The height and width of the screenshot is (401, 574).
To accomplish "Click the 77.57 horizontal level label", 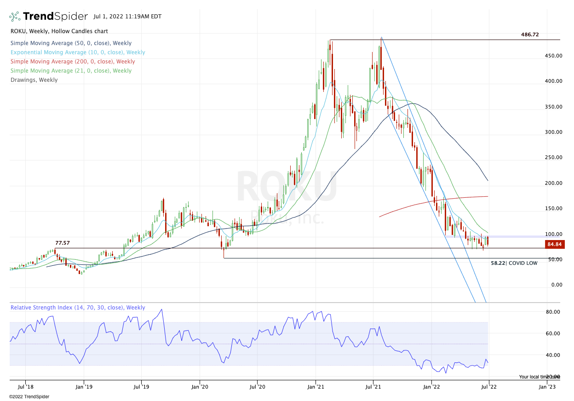I will tap(63, 243).
